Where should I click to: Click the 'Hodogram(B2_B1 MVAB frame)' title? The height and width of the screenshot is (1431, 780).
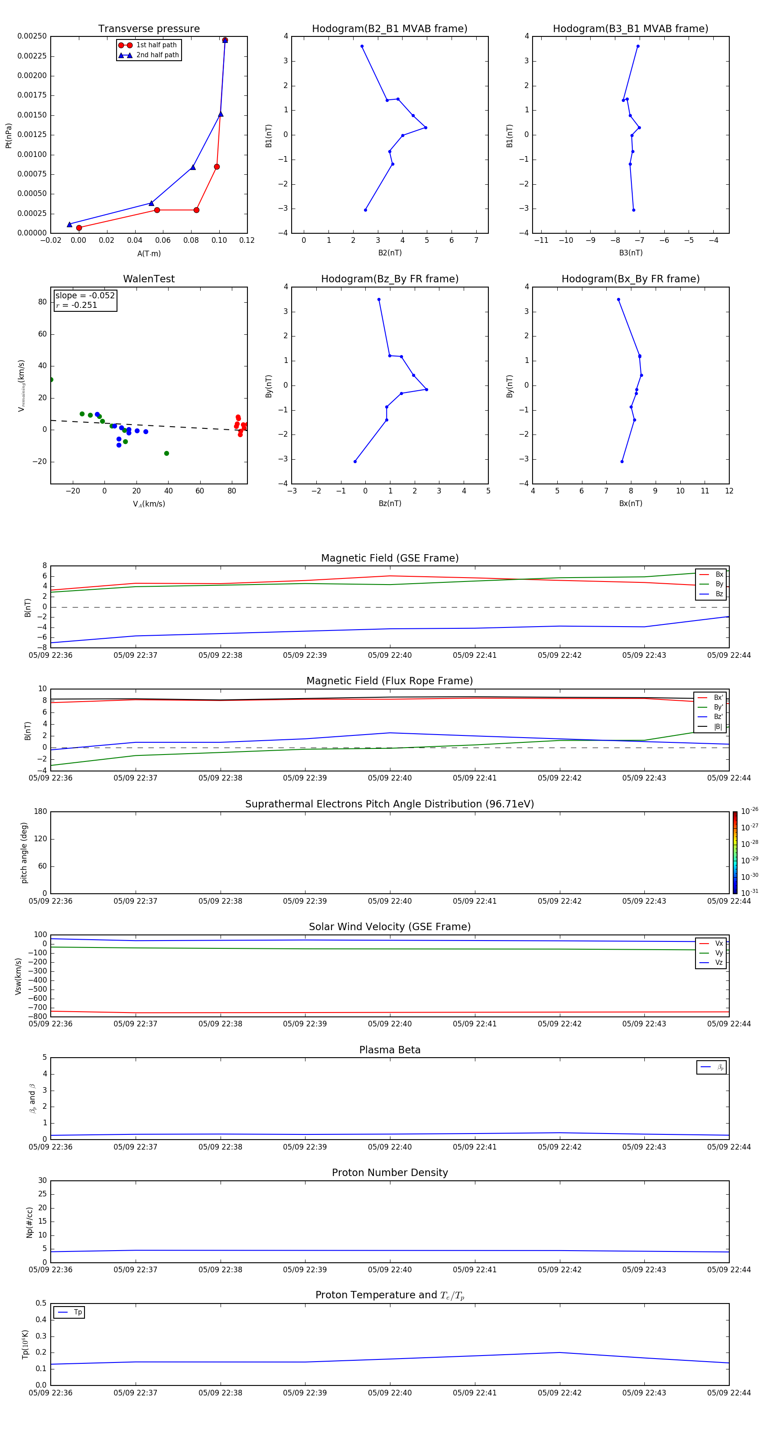click(390, 28)
